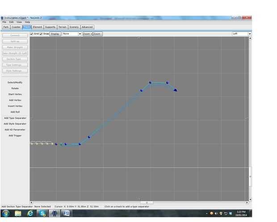Click the Zoom - button
Viewport: 277px width, 222px height.
tap(97, 34)
